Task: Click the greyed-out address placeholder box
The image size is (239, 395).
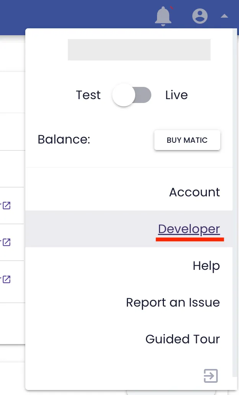Action: (x=139, y=50)
